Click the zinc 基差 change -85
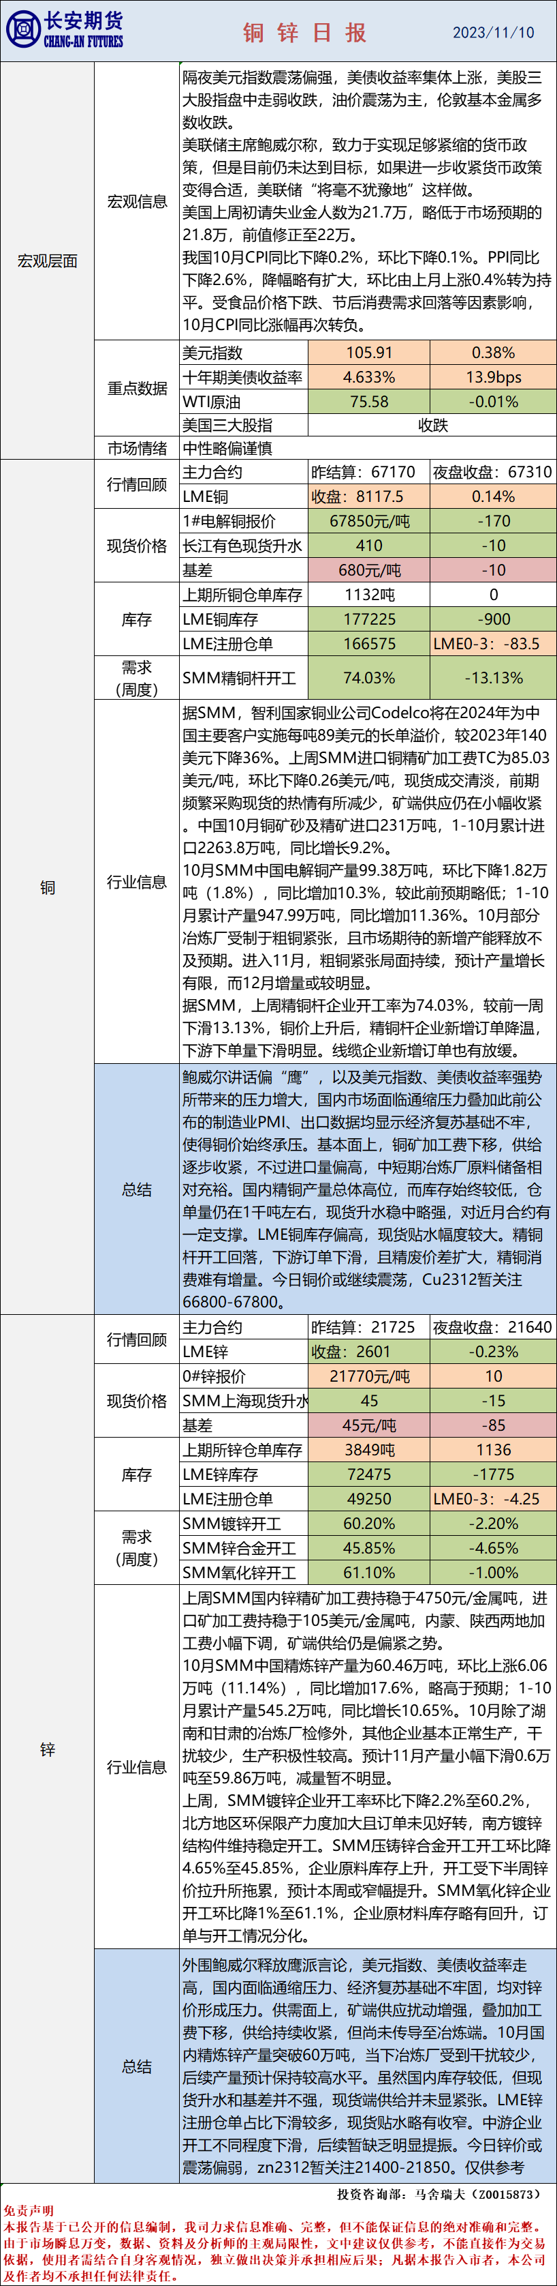 [493, 1425]
